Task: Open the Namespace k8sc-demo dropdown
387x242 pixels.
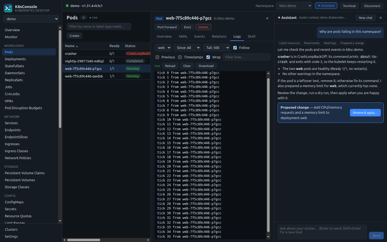Action: coord(294,6)
